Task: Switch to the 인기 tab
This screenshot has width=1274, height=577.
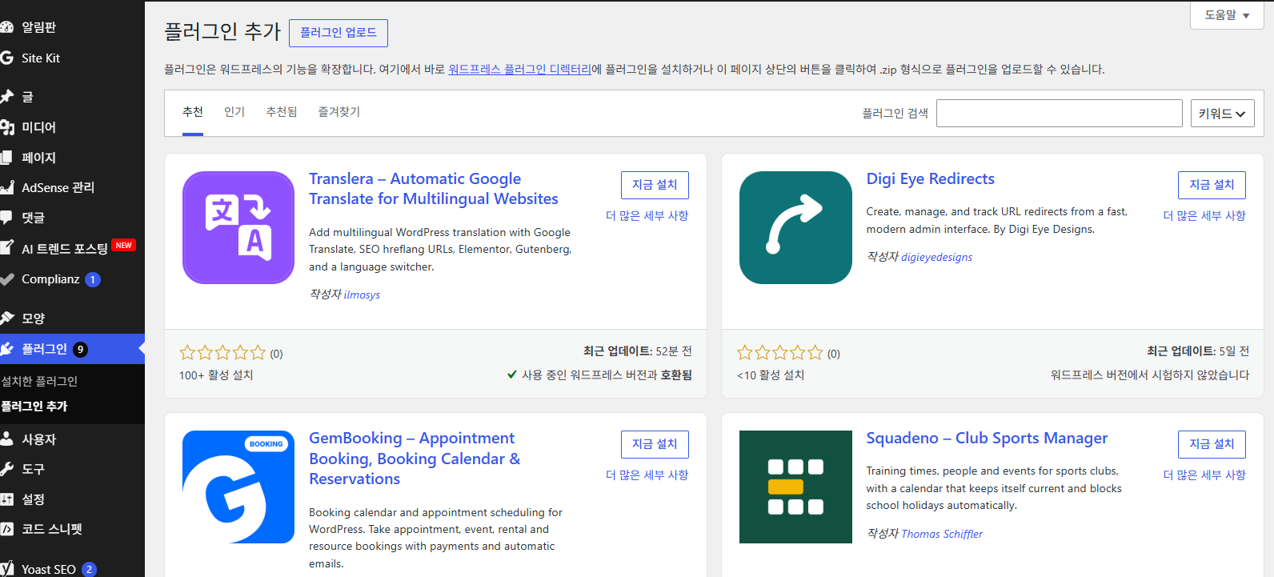Action: click(x=234, y=112)
